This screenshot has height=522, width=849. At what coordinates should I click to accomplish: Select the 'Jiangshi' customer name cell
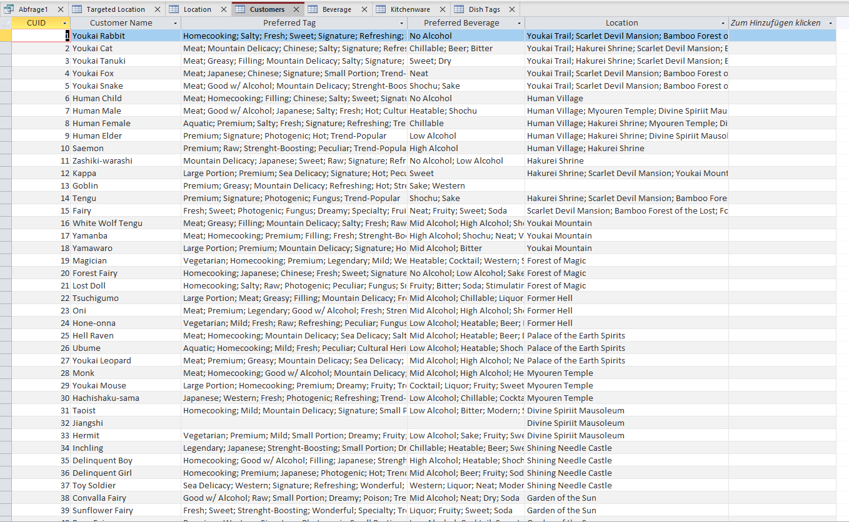click(x=126, y=423)
